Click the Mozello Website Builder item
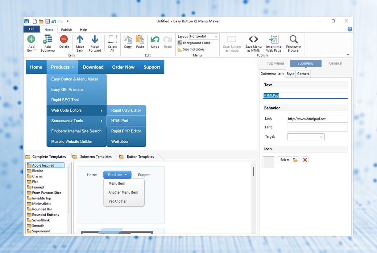The image size is (377, 253). tap(76, 141)
